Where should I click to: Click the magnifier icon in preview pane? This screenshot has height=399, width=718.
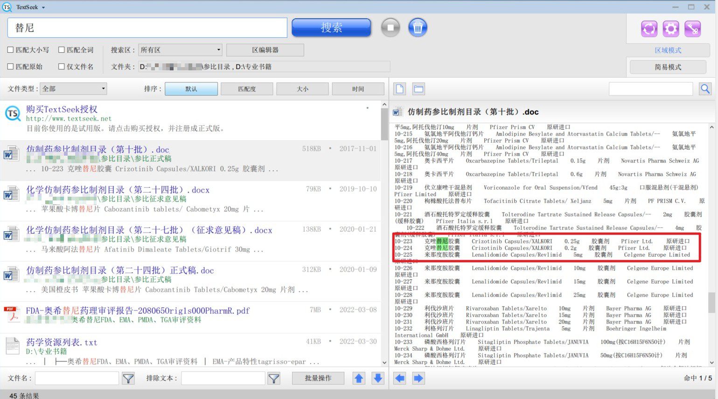click(705, 89)
